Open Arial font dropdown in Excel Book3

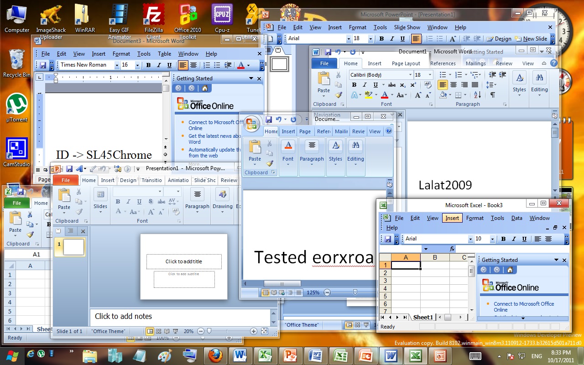coord(470,239)
